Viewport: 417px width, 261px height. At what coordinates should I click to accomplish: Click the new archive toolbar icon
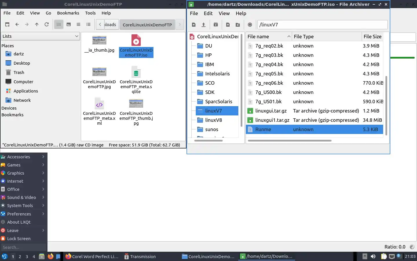(x=194, y=25)
